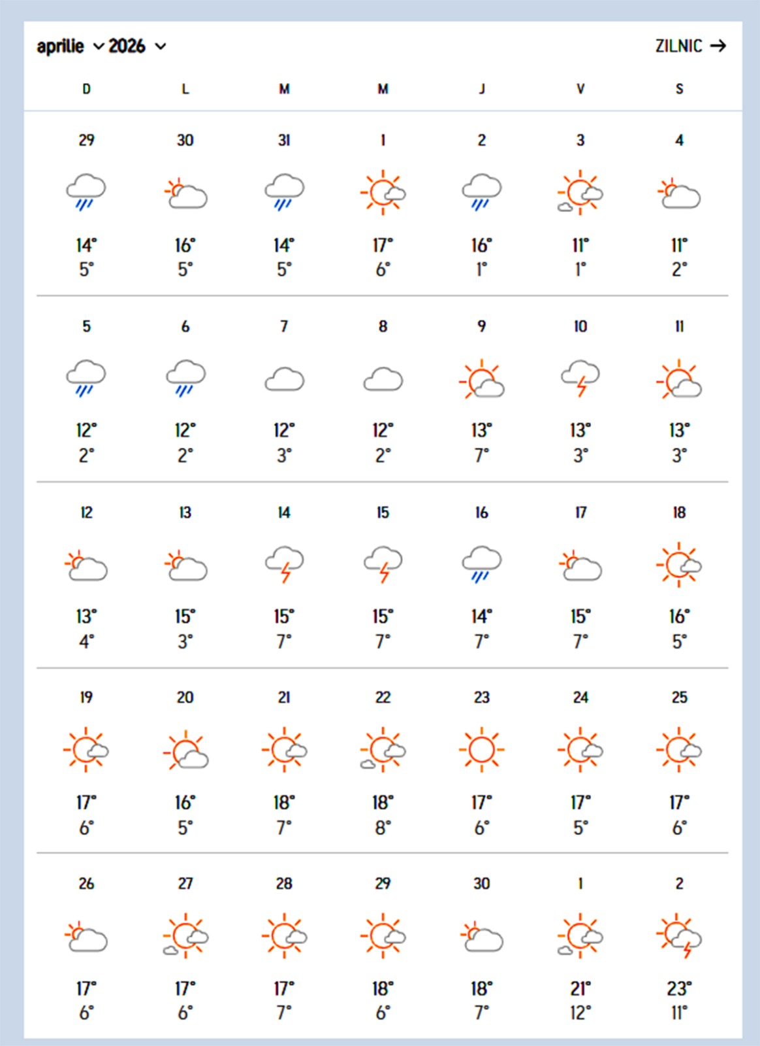Screen dimensions: 760x1046
Task: Select the rainy icon on April 6
Action: point(185,378)
